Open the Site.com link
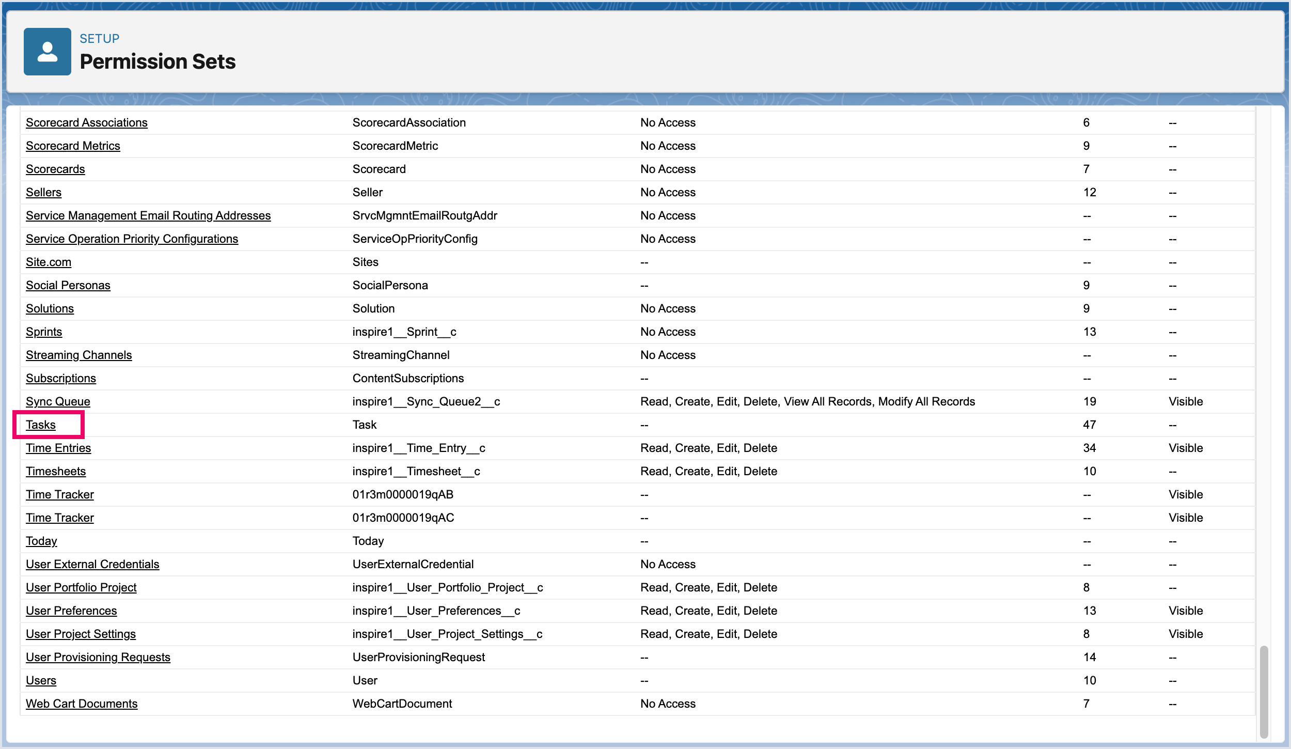The image size is (1291, 749). tap(49, 262)
